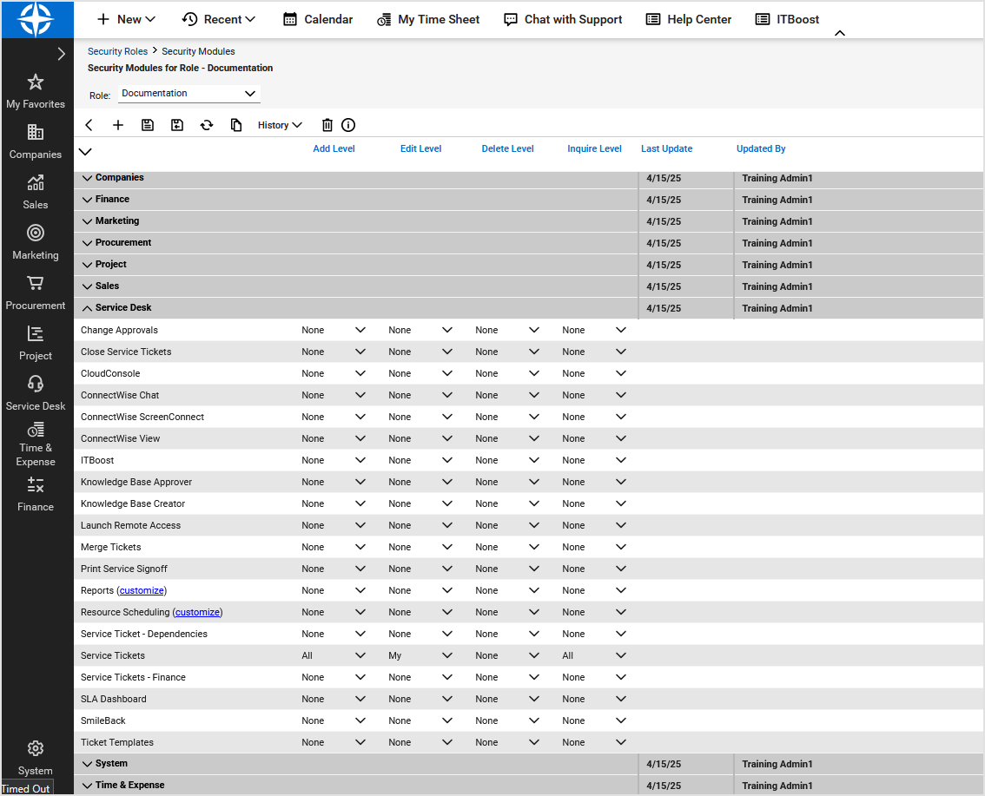Go back using the left arrow icon

(x=89, y=125)
